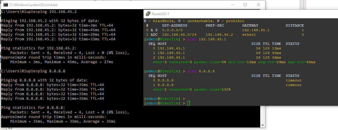Image resolution: width=338 pixels, height=130 pixels.
Task: Click reply line with time=45ms
Action: click(x=58, y=30)
